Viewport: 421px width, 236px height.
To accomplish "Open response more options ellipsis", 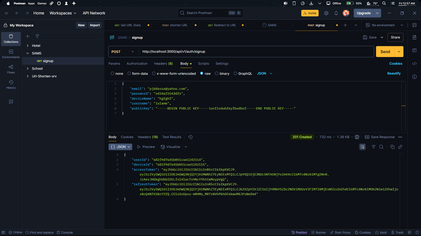I will click(400, 137).
